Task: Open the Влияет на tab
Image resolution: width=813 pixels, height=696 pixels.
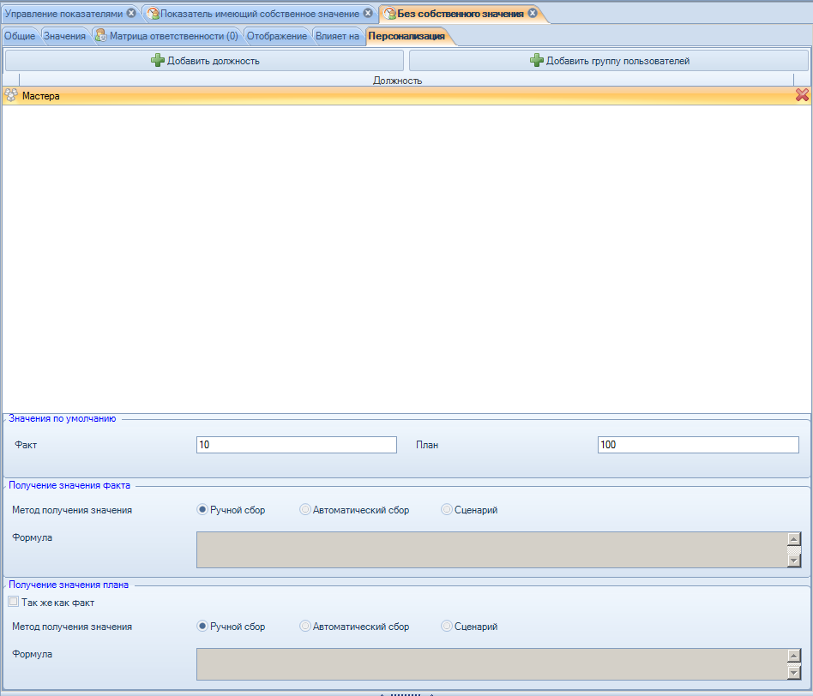Action: [337, 36]
